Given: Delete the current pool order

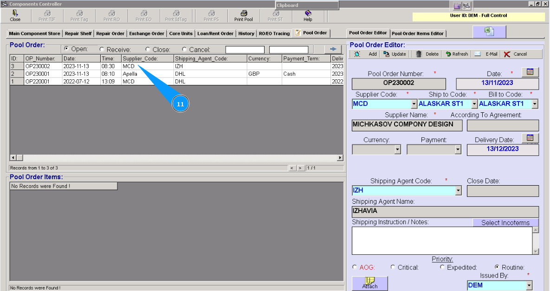Looking at the screenshot, I should [x=427, y=54].
